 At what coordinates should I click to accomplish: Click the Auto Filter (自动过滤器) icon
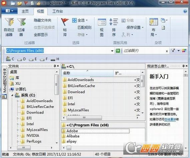pos(9,22)
